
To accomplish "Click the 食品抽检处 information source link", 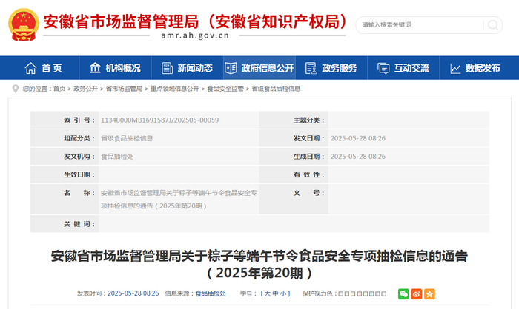I will point(211,293).
